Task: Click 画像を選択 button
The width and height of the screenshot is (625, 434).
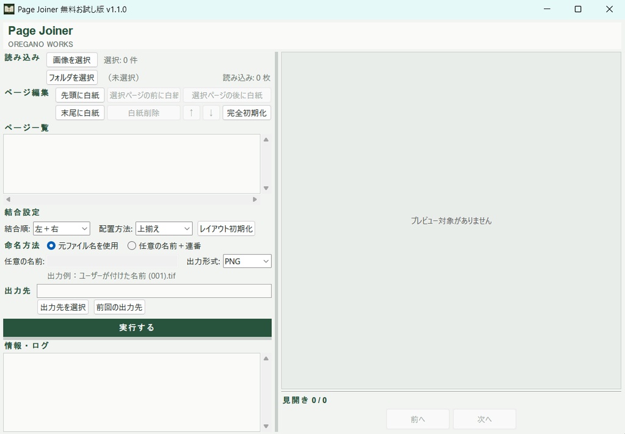Action: tap(72, 60)
